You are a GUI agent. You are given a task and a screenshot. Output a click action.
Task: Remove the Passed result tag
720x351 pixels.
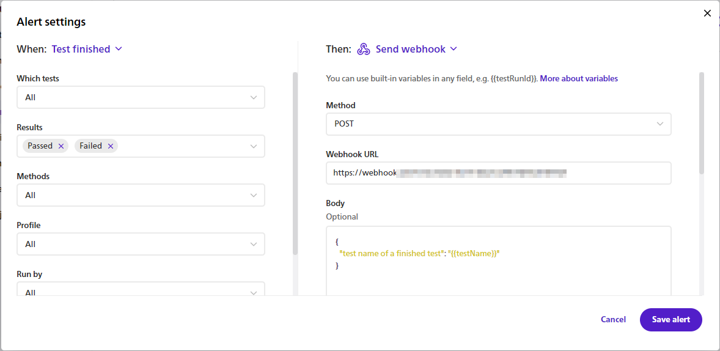pyautogui.click(x=61, y=146)
